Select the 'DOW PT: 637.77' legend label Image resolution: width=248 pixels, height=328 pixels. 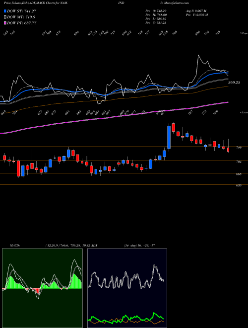pos(21,23)
